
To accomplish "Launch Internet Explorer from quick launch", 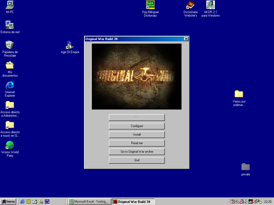I will (x=22, y=202).
